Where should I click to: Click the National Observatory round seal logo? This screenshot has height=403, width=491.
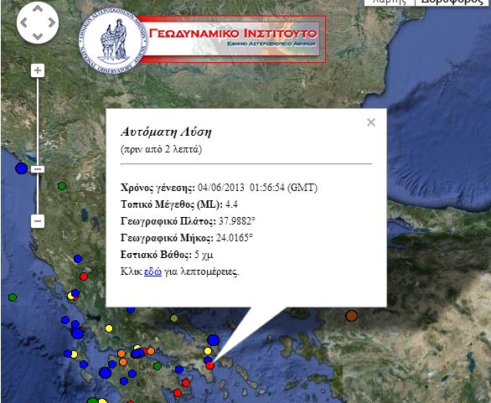pos(113,41)
